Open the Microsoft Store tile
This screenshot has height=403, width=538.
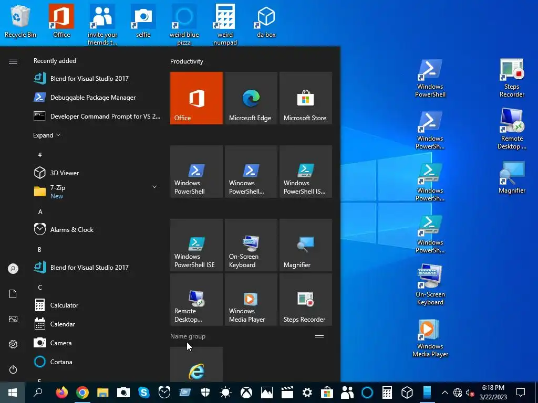tap(306, 98)
